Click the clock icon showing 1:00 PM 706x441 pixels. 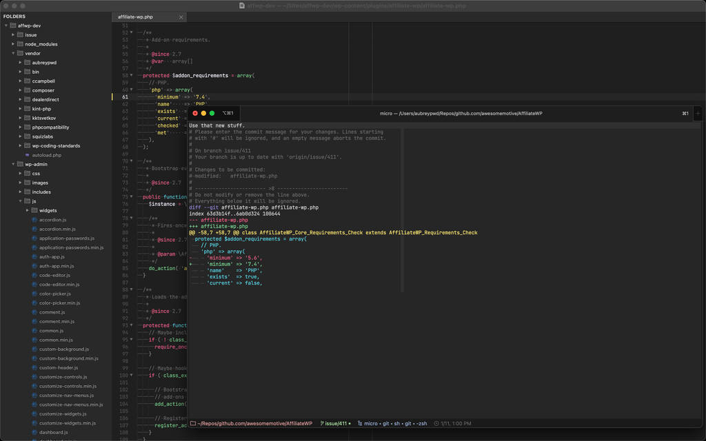[435, 423]
